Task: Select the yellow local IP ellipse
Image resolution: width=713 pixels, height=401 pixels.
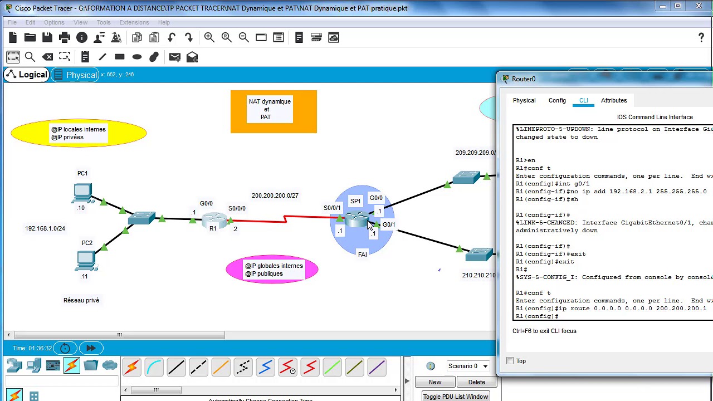Action: tap(79, 133)
